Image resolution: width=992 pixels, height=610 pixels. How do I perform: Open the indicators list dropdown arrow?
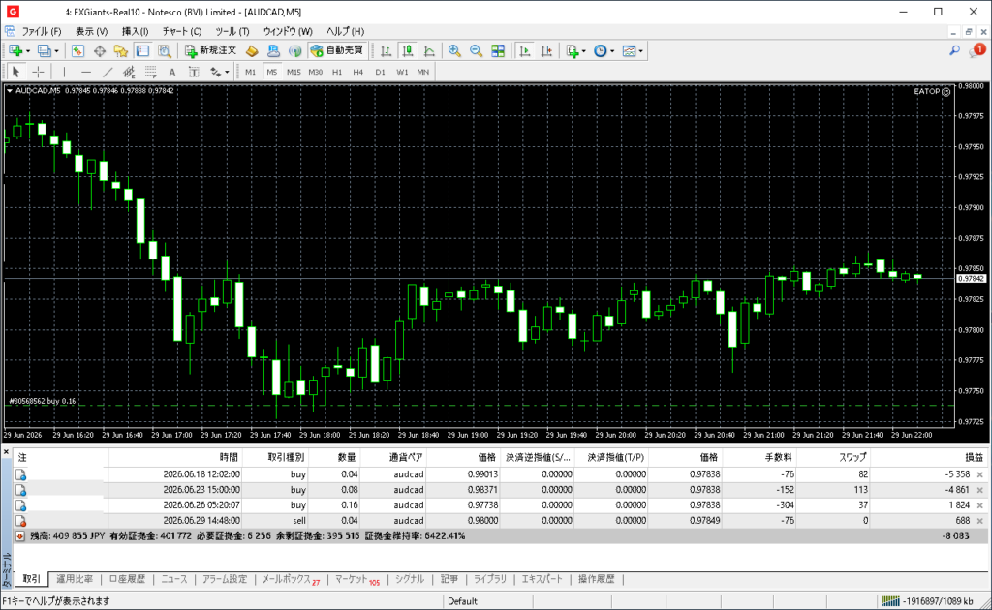583,51
